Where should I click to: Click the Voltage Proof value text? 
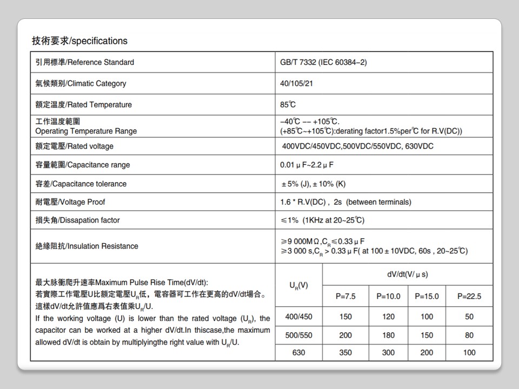pyautogui.click(x=345, y=202)
